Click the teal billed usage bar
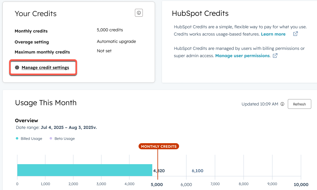The height and width of the screenshot is (190, 317). [85, 170]
